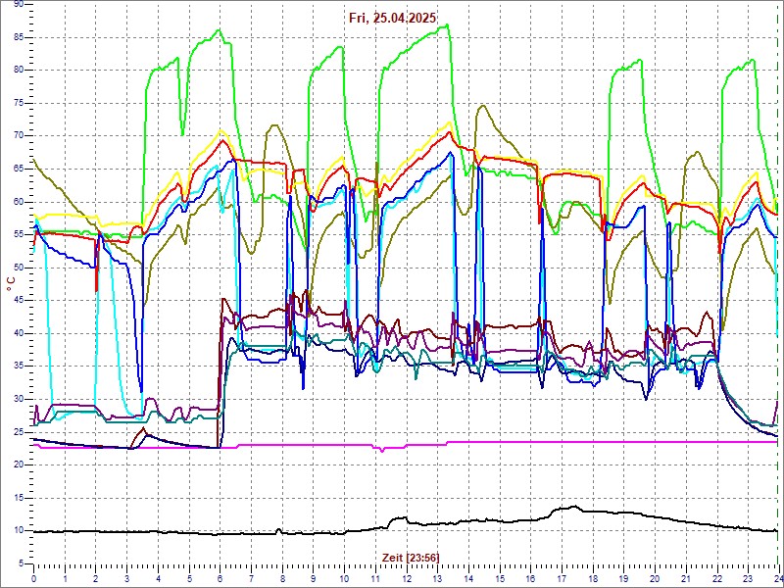Viewport: 784px width, 588px height.
Task: Select the 25 label on temperature axis
Action: pos(19,431)
